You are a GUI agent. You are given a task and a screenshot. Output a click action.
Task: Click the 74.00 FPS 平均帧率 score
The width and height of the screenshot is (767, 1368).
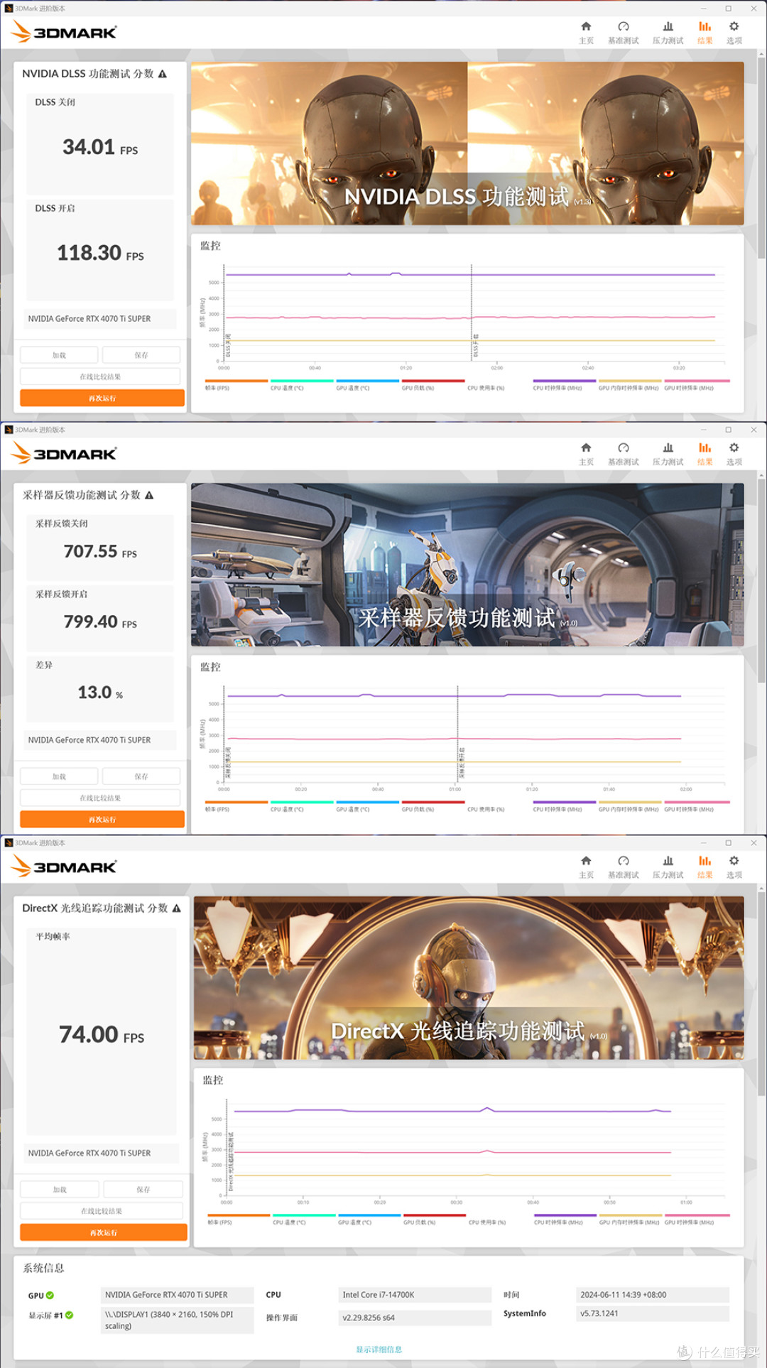tap(102, 1035)
